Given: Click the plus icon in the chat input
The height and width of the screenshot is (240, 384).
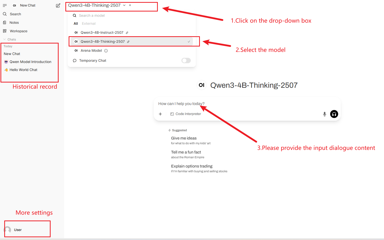Looking at the screenshot, I should 160,114.
